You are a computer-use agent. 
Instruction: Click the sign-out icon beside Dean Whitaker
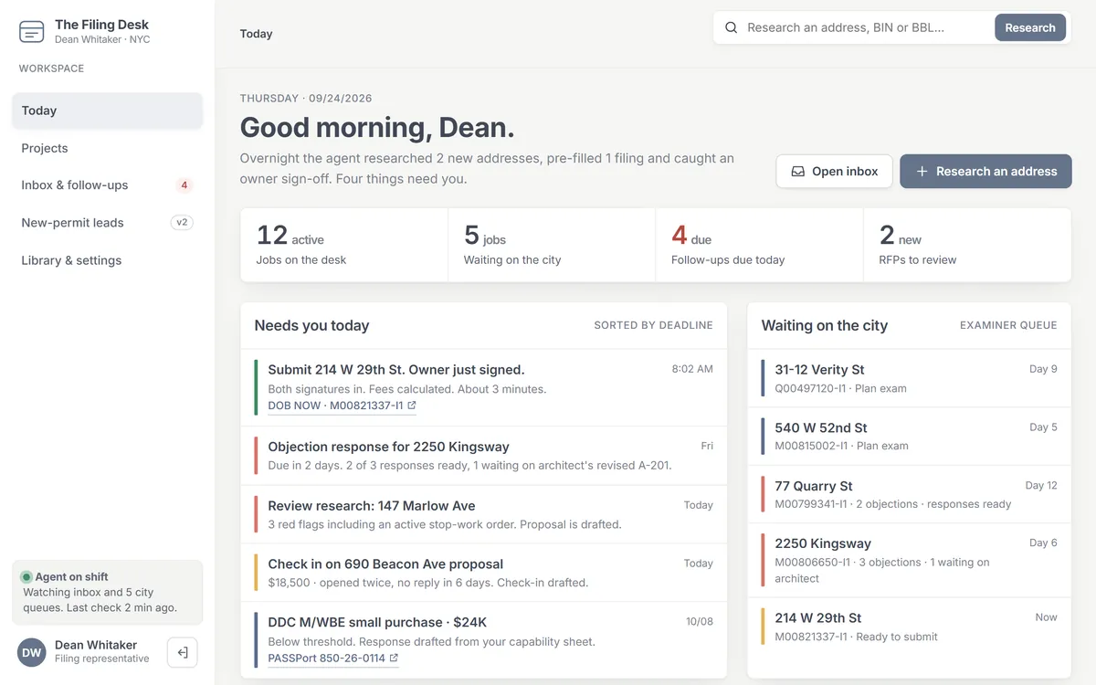coord(183,652)
